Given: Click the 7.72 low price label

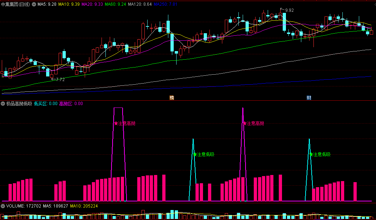Looking at the screenshot, I should 60,80.
